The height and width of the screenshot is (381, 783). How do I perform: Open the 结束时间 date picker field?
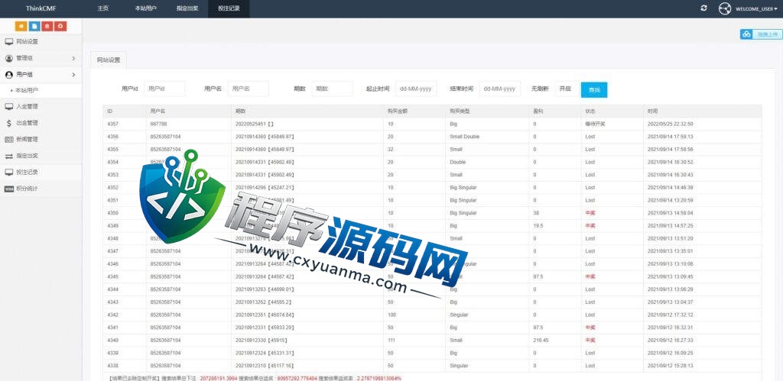click(500, 89)
